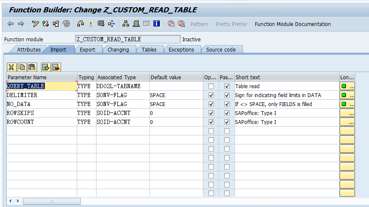369x207 pixels.
Task: Click Test/Execute toolbar icon
Action: tap(101, 24)
